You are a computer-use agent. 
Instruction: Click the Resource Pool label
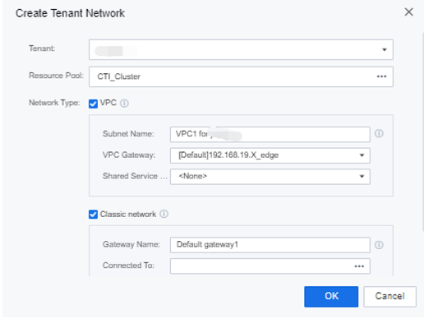pyautogui.click(x=56, y=76)
